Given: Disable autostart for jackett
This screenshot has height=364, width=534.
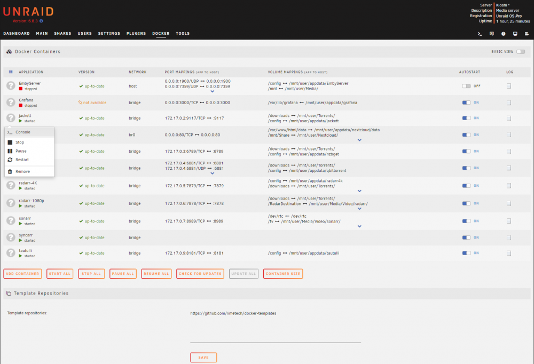Looking at the screenshot, I should pyautogui.click(x=466, y=118).
